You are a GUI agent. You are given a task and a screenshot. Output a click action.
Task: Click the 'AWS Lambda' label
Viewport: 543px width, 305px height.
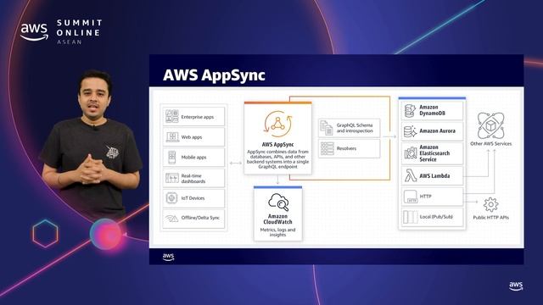434,175
